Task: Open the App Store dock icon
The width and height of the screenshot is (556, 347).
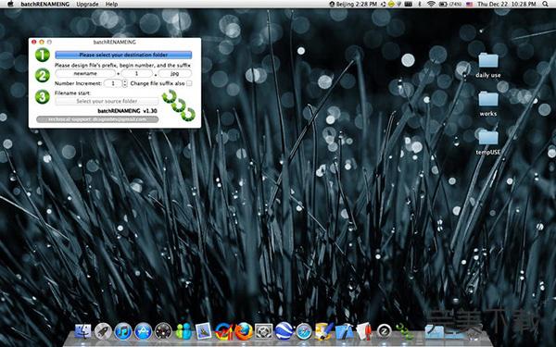Action: (x=144, y=332)
